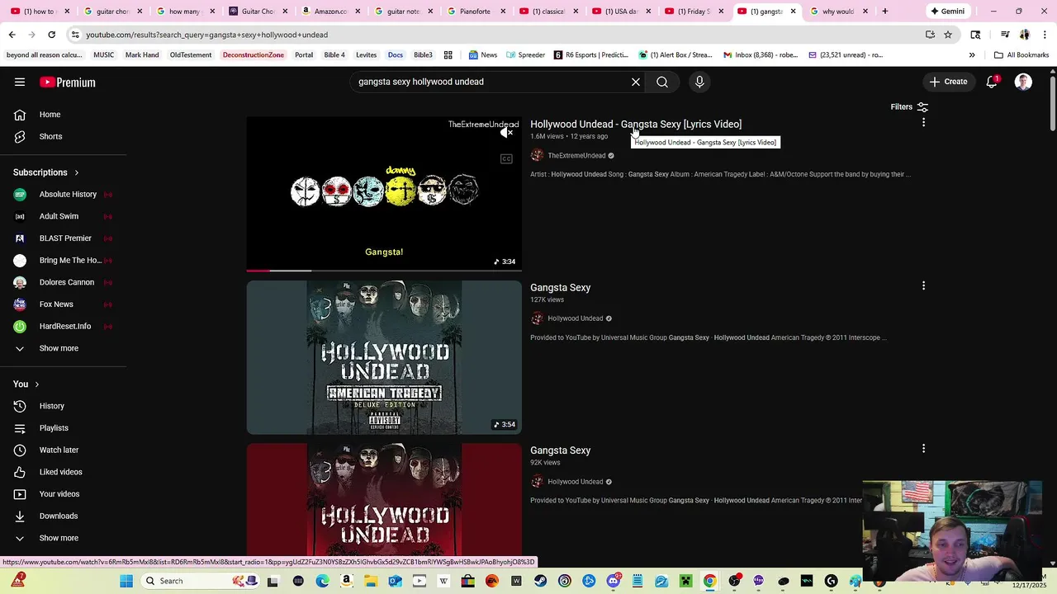Screen dimensions: 1057x594
Task: Open HardReset.Info subscription
Action: coord(64,326)
